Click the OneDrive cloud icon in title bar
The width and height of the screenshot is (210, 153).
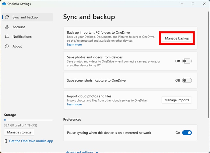4,4
